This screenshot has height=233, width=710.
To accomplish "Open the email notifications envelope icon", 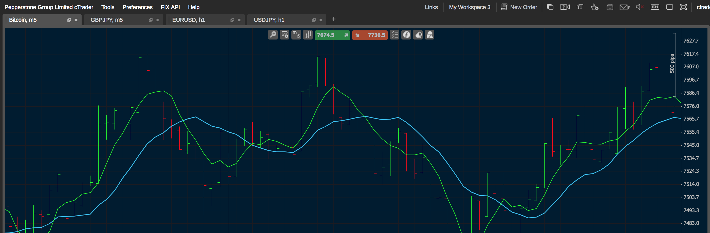I will 625,7.
